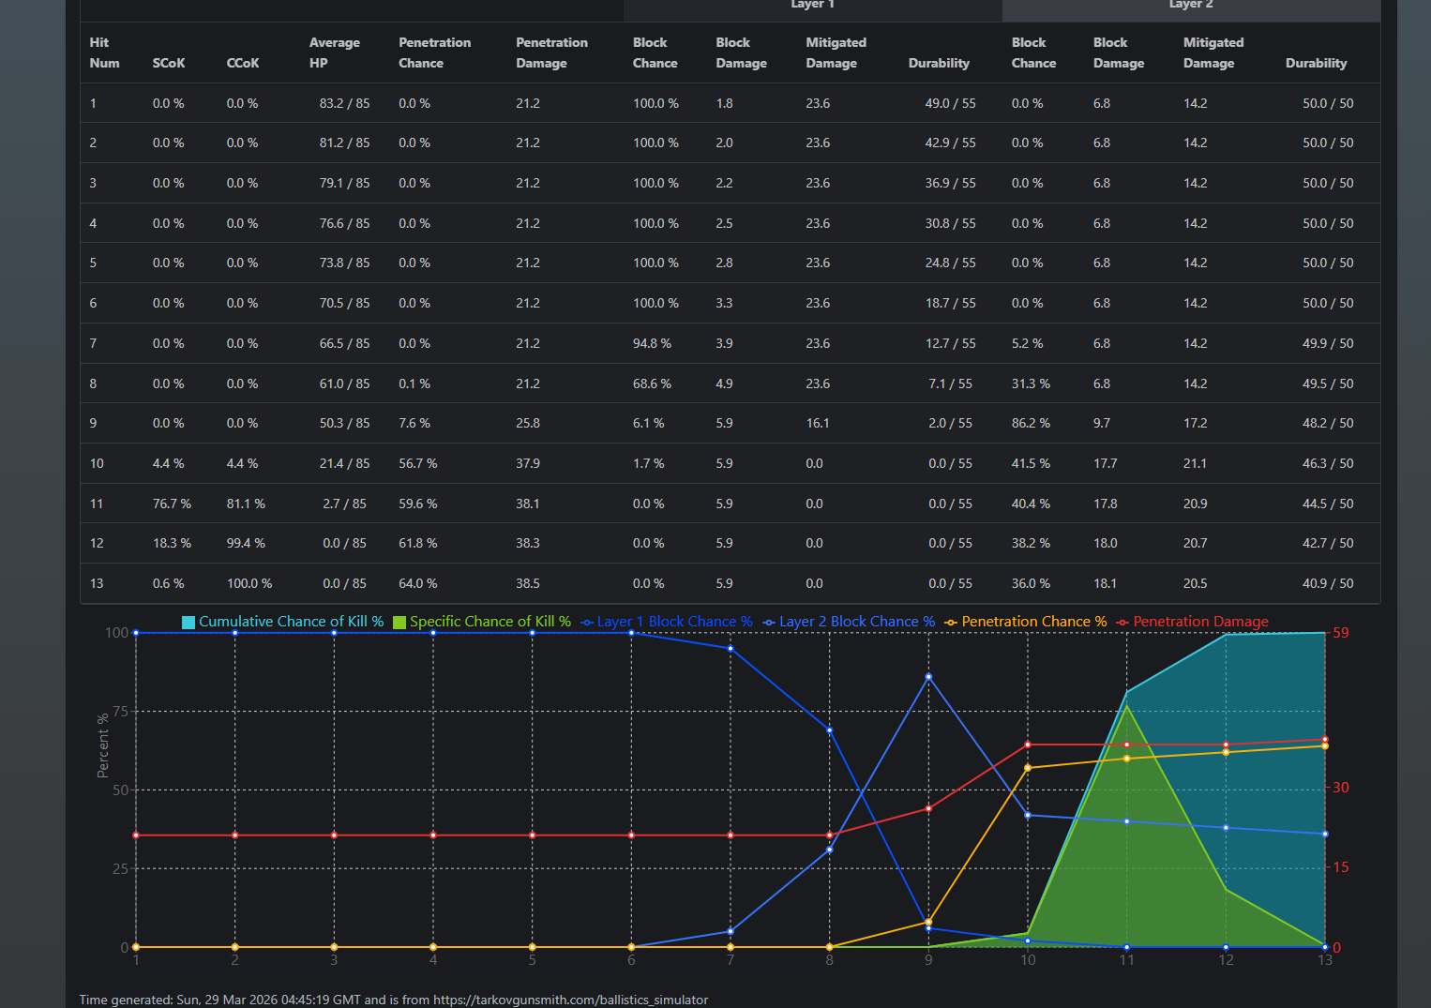Click the Penetration Damage column header

pos(551,53)
